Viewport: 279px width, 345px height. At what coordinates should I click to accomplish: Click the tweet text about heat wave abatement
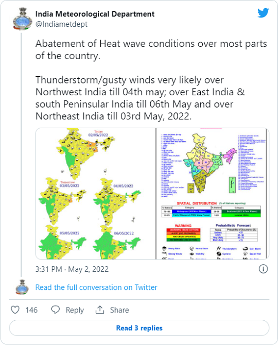[151, 80]
